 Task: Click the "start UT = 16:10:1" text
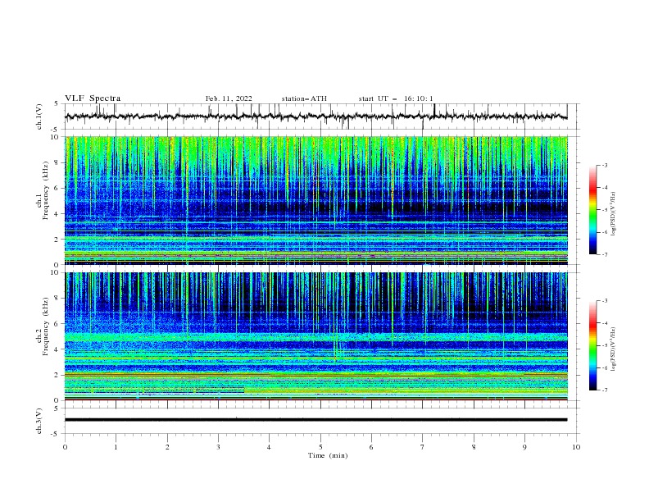click(x=396, y=98)
